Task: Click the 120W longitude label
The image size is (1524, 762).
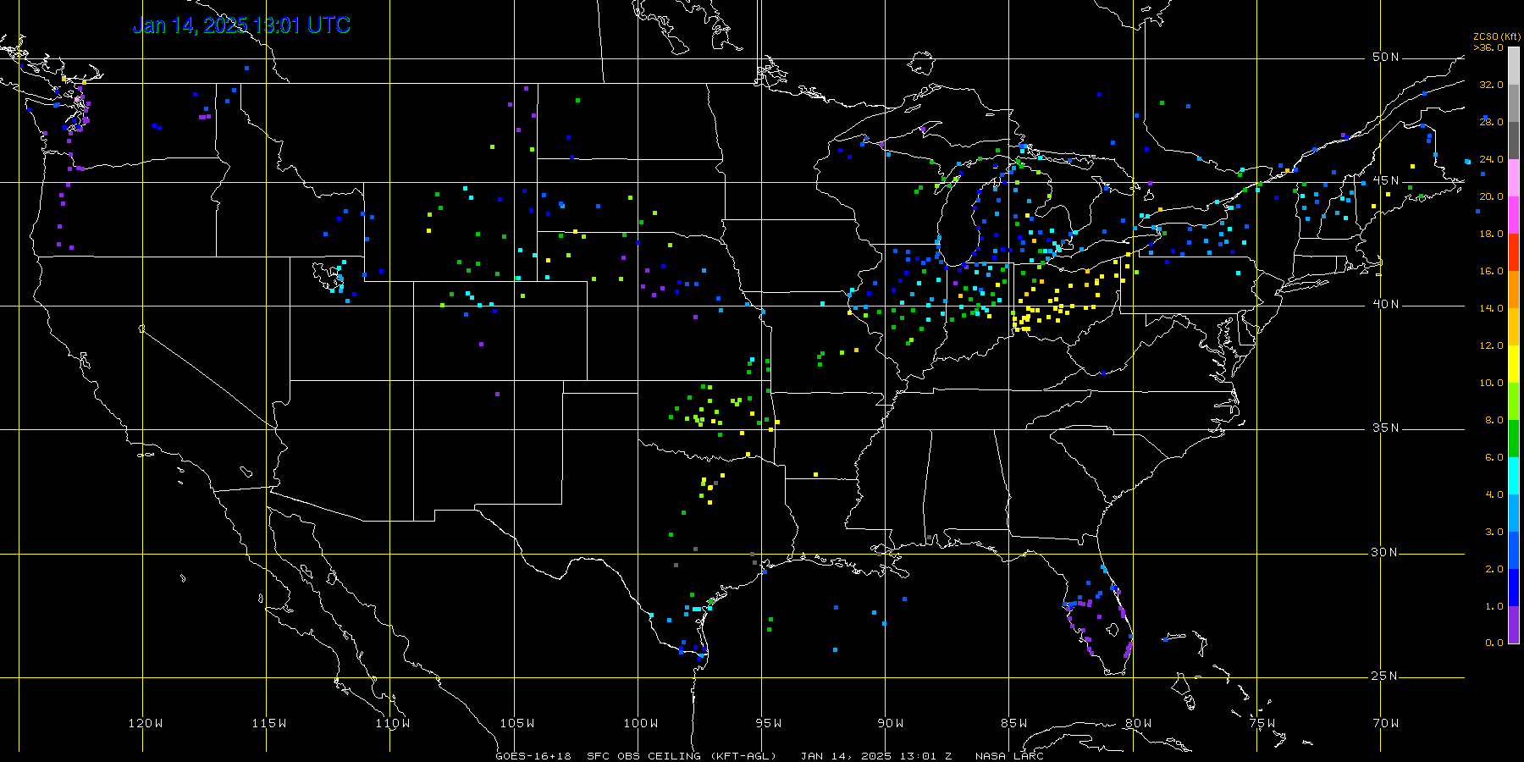Action: (146, 723)
